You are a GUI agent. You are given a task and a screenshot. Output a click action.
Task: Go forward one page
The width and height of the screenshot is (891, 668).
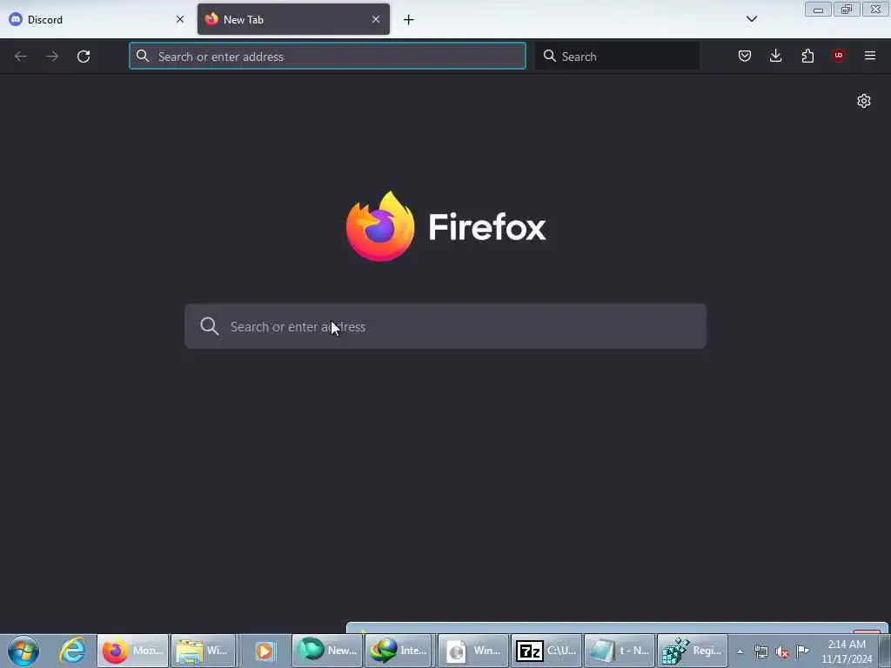52,57
